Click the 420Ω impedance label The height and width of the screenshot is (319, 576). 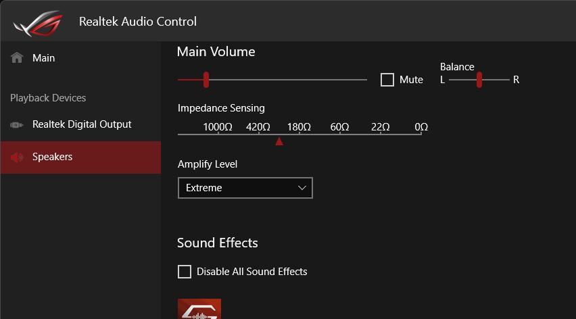(x=258, y=127)
